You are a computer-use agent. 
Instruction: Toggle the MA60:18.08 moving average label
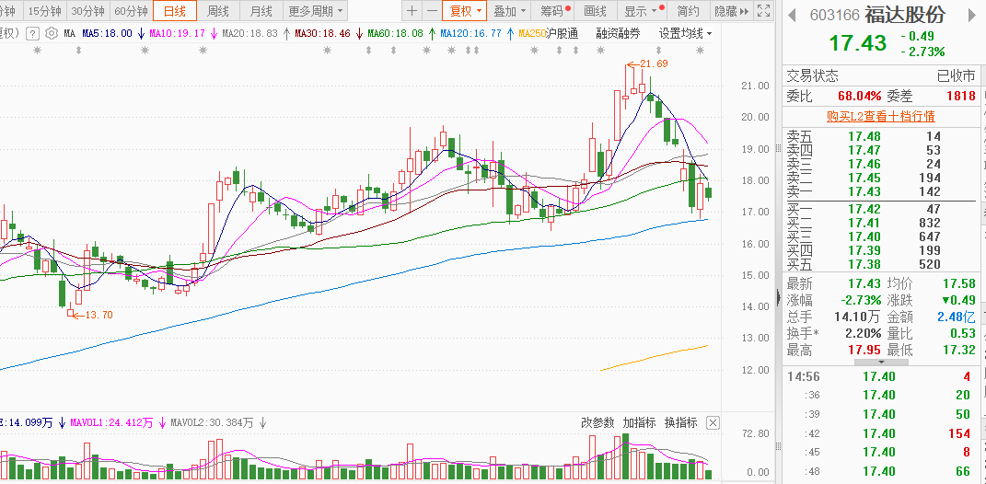395,33
